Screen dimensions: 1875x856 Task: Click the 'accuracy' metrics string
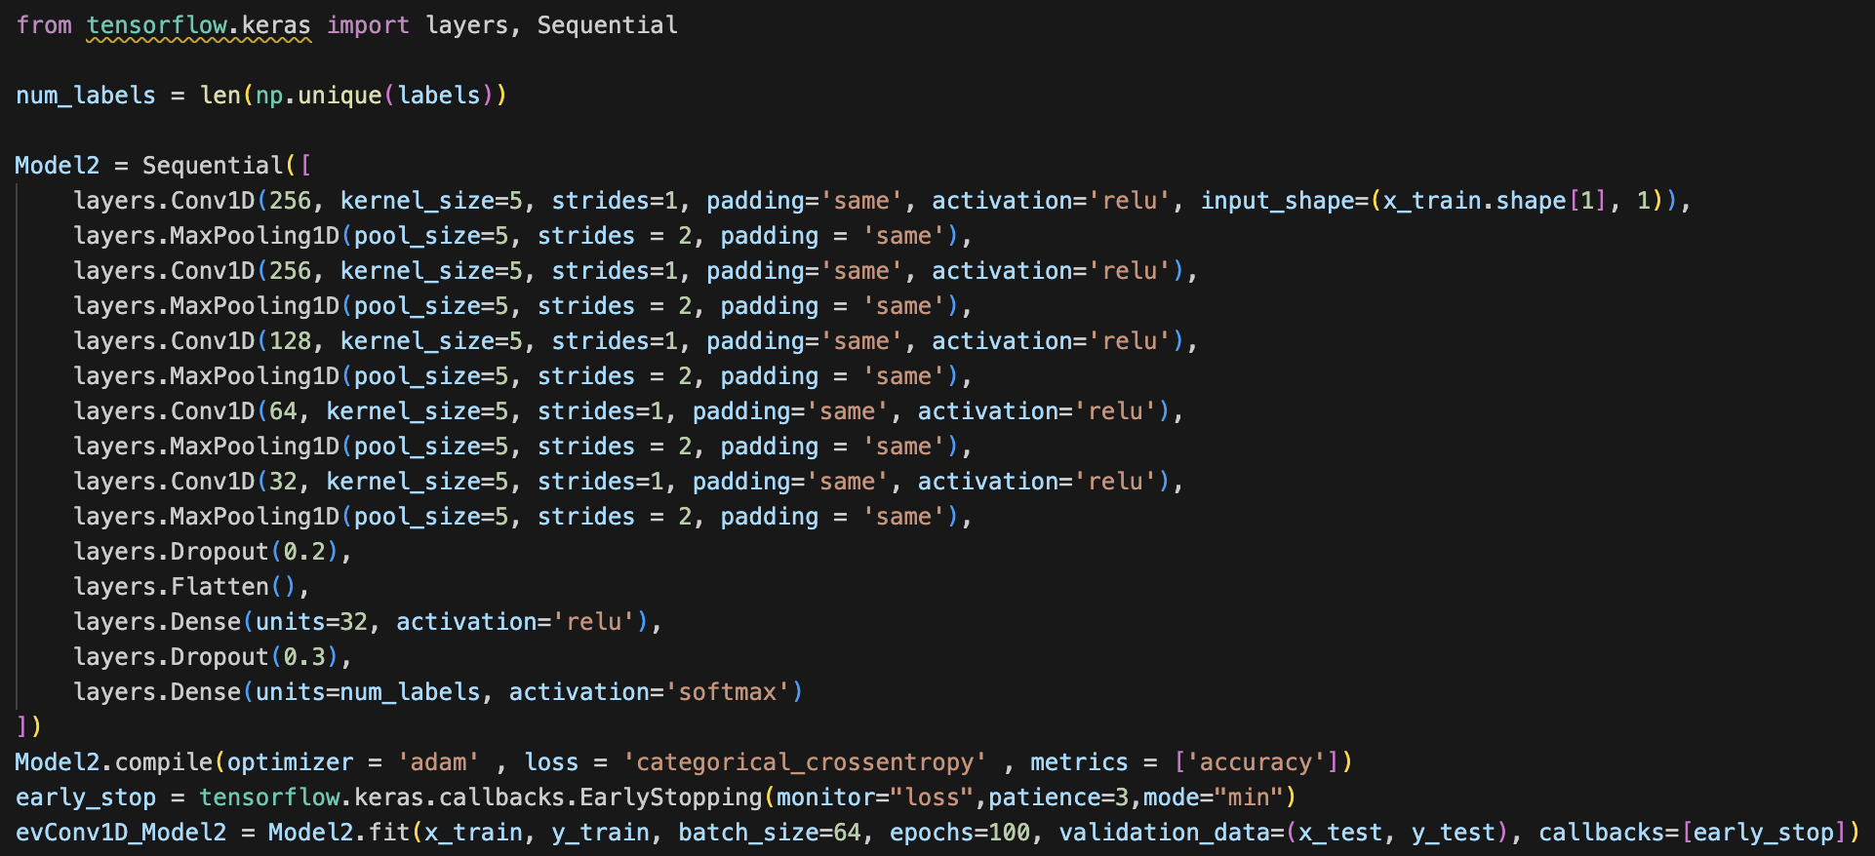click(x=1256, y=762)
